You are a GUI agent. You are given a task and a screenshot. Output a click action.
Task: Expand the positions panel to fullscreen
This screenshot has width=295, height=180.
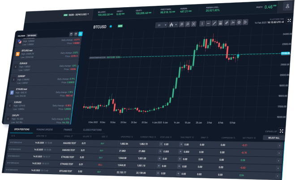282,131
